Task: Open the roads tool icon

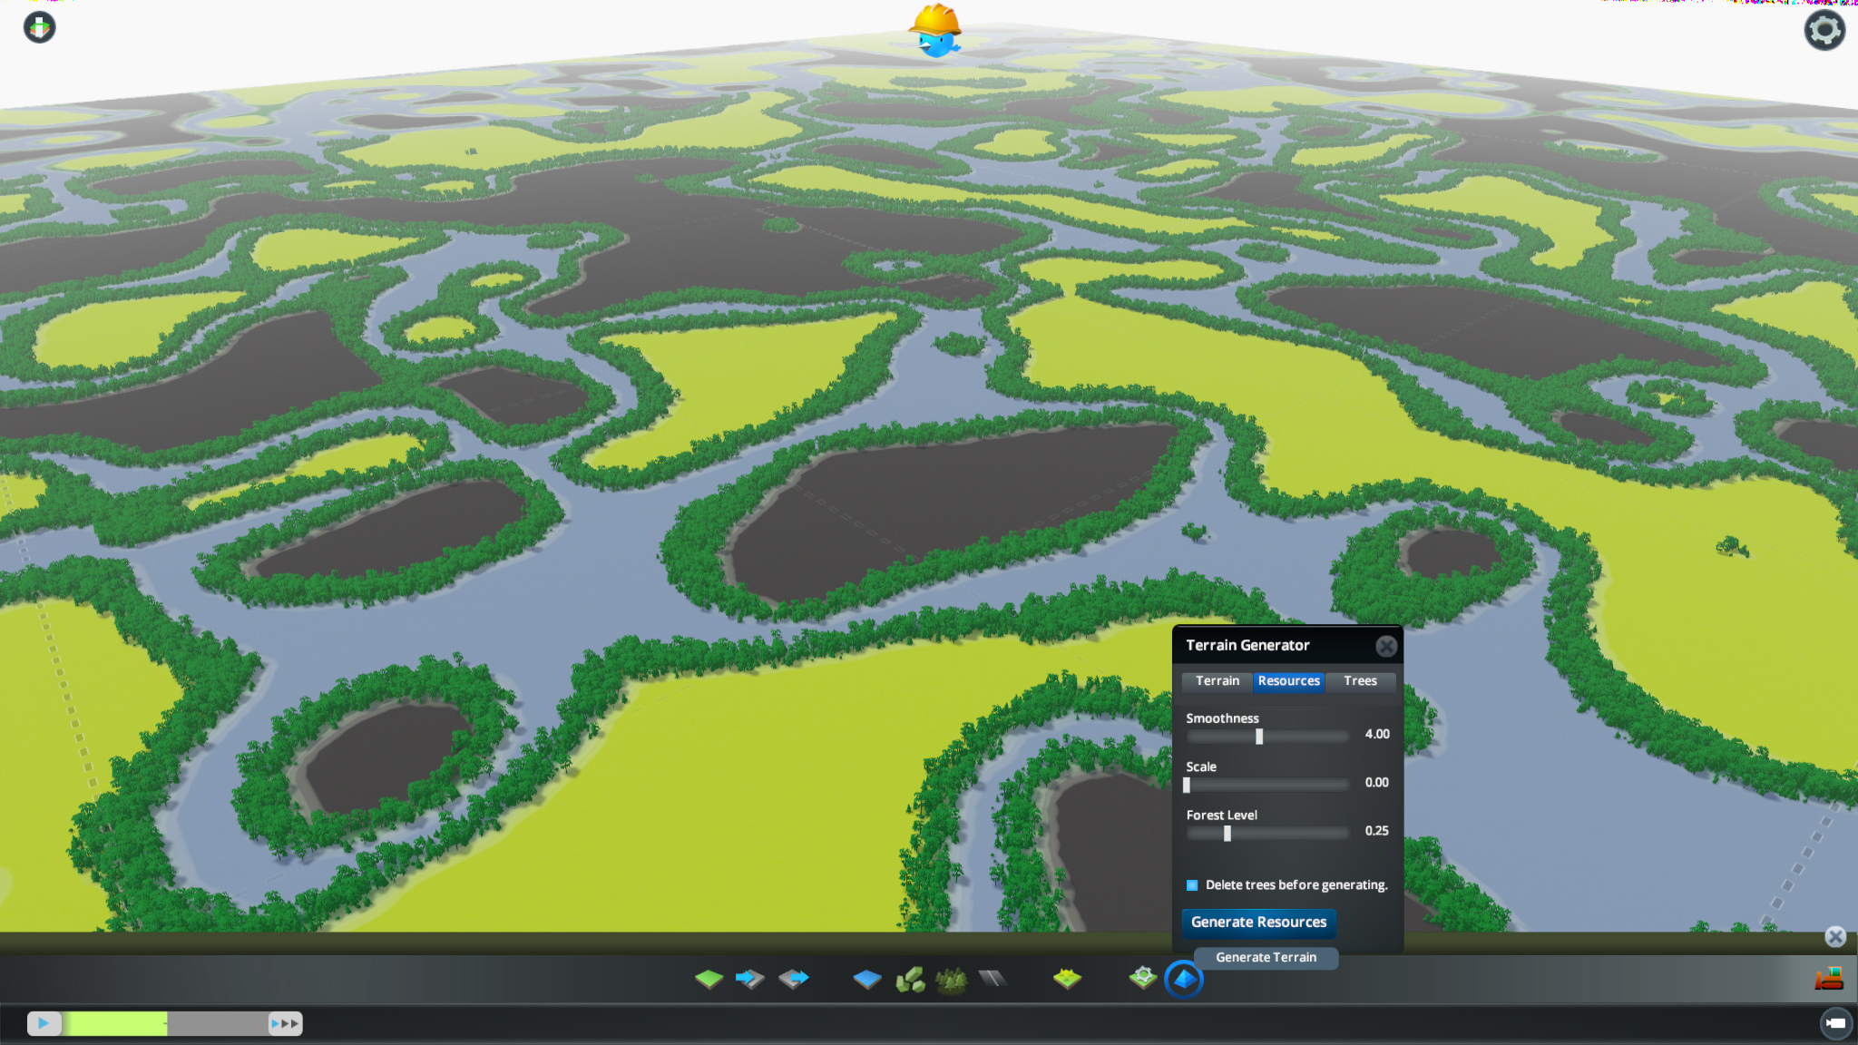Action: [993, 979]
